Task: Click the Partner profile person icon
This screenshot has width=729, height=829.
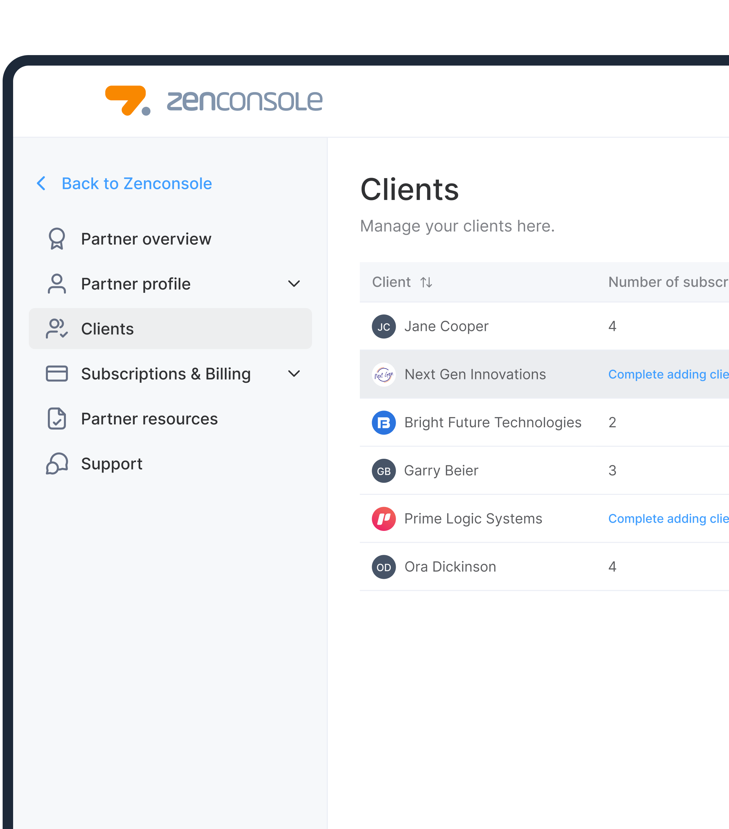Action: pos(57,284)
